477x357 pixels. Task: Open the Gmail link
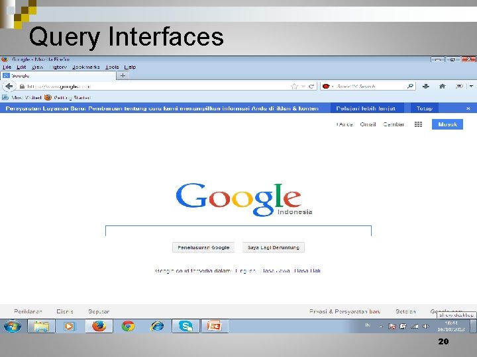(x=368, y=124)
